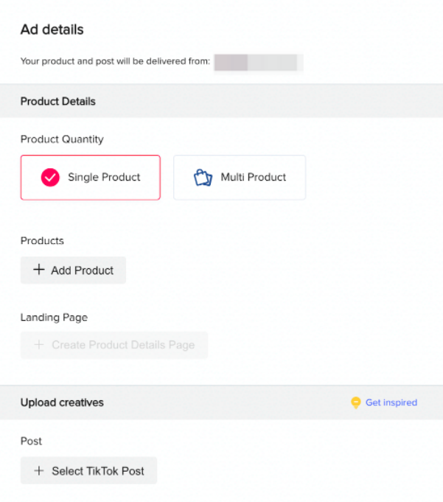Viewport: 443px width, 502px height.
Task: Click the Product Quantity label
Action: point(62,139)
